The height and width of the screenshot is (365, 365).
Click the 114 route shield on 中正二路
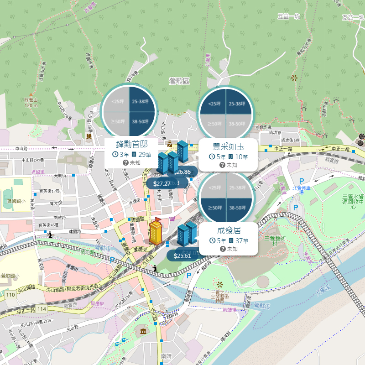(42, 309)
